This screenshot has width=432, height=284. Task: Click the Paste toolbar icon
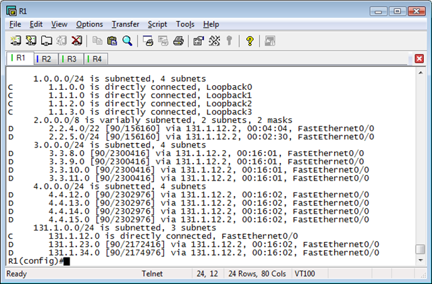coord(112,41)
